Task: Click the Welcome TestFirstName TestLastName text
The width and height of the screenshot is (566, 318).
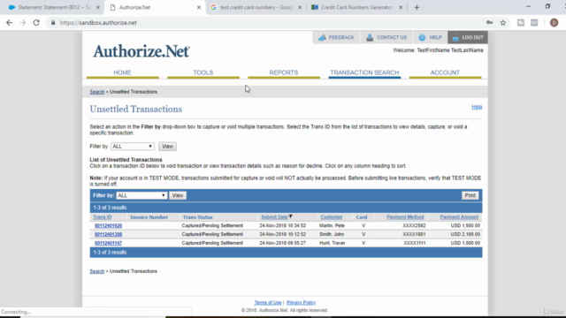Action: (x=438, y=50)
